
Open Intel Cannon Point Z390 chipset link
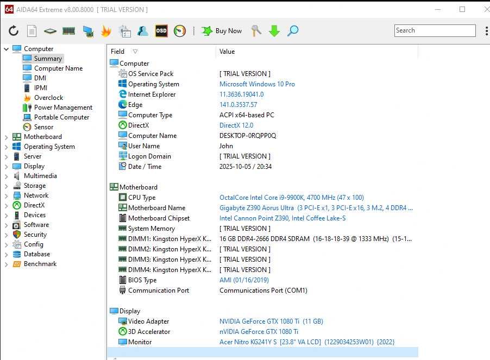282,218
